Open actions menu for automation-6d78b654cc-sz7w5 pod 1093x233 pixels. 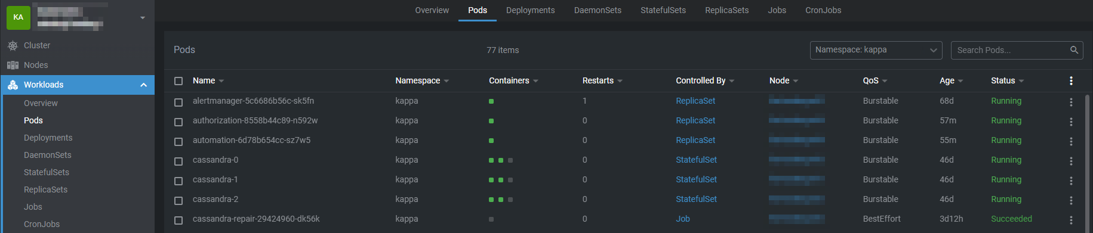pos(1071,141)
